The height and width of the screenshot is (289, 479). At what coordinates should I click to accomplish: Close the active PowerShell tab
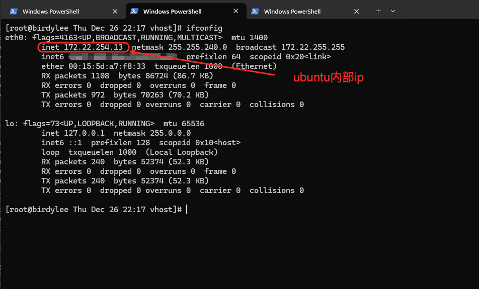(x=235, y=11)
